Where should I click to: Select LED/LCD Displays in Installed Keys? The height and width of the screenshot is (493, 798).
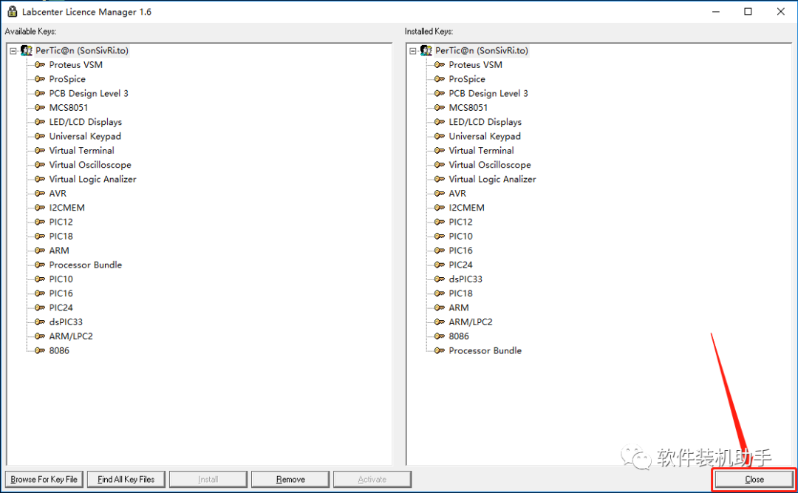[x=485, y=122]
